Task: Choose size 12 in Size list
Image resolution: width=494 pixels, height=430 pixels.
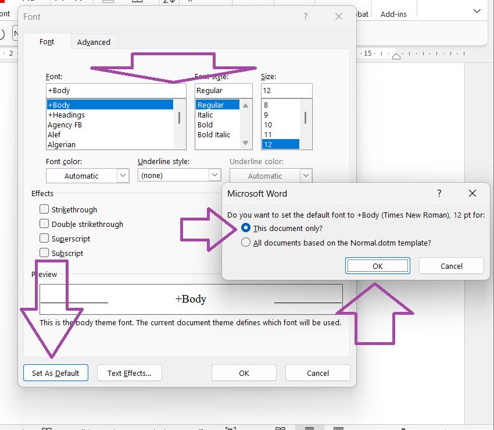Action: [280, 144]
